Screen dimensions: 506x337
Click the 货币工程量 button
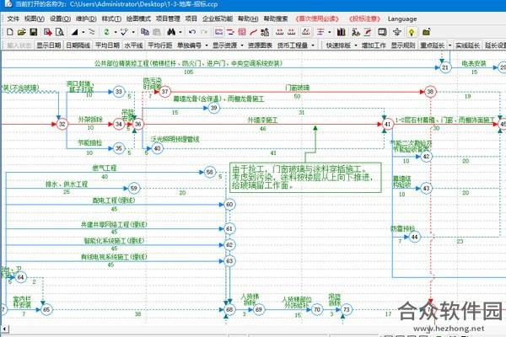pos(293,45)
